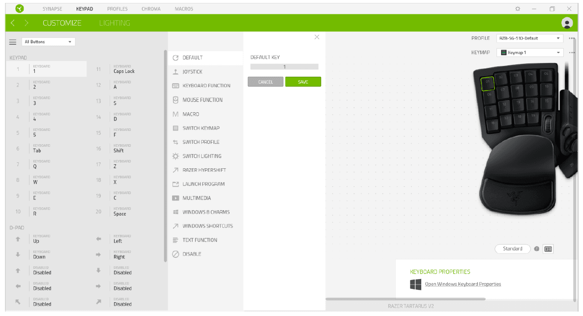Open Windows Keyboard Properties link

click(463, 284)
